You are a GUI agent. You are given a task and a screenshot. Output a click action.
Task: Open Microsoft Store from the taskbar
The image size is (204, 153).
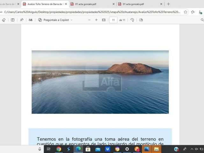(88, 149)
